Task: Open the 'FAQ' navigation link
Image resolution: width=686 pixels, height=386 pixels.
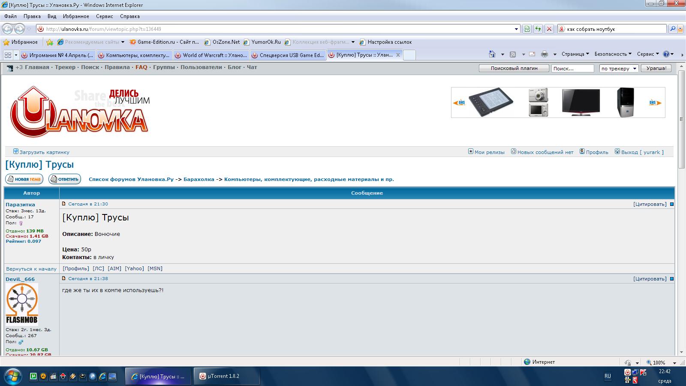Action: pyautogui.click(x=141, y=67)
